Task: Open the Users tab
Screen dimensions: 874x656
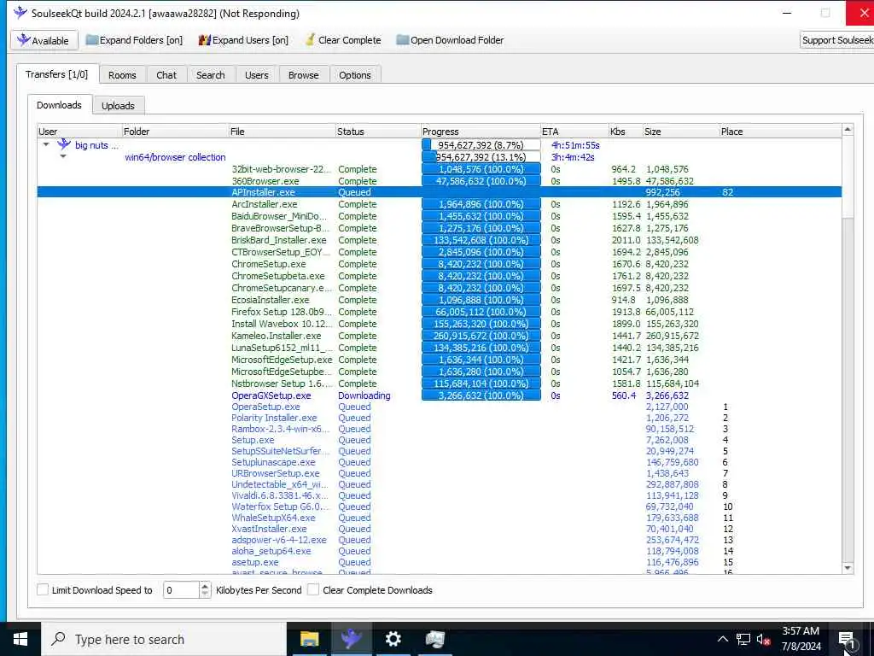Action: click(256, 75)
